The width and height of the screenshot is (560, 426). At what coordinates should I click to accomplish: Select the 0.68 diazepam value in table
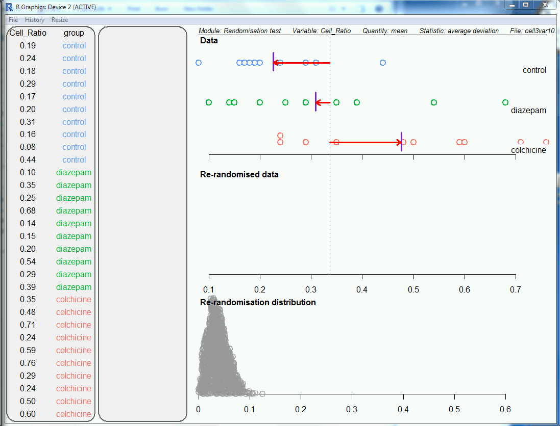click(x=28, y=210)
